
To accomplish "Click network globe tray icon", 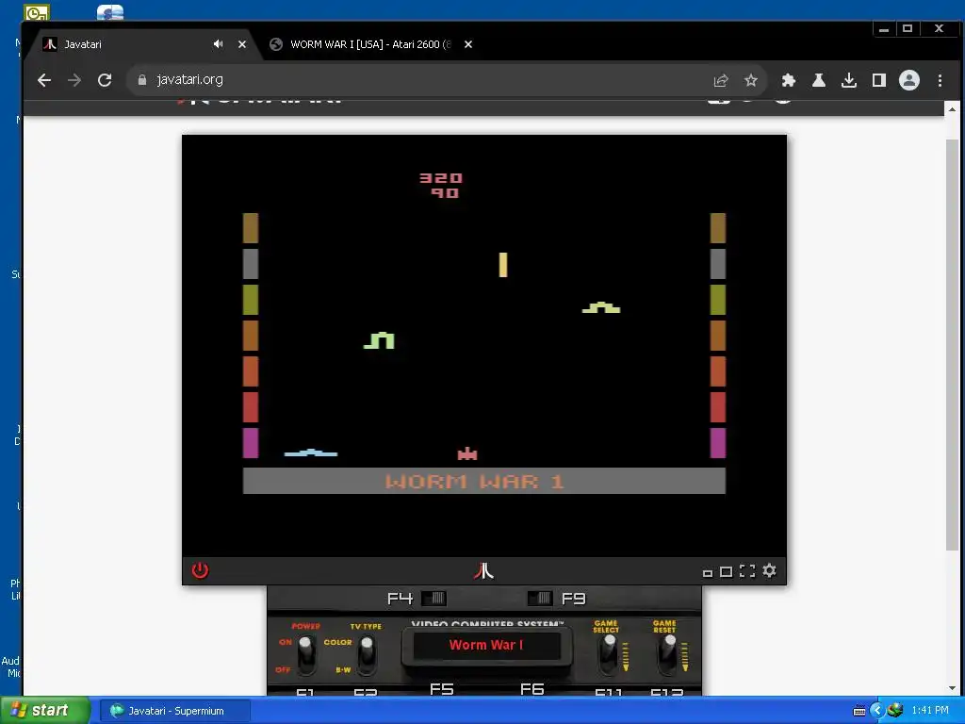I will pos(895,711).
